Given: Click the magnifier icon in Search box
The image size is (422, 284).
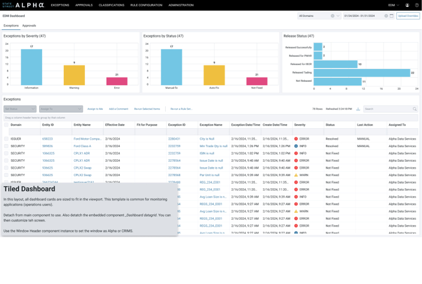Looking at the screenshot, I should point(414,109).
